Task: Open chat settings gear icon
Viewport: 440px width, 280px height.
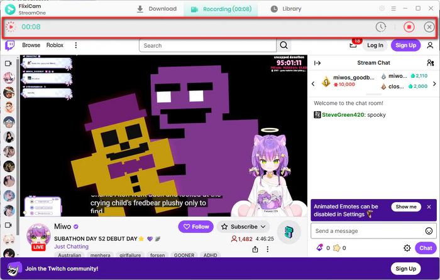Action: tap(407, 248)
